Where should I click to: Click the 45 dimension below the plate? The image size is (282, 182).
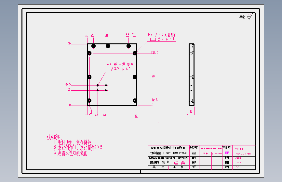click(105, 115)
